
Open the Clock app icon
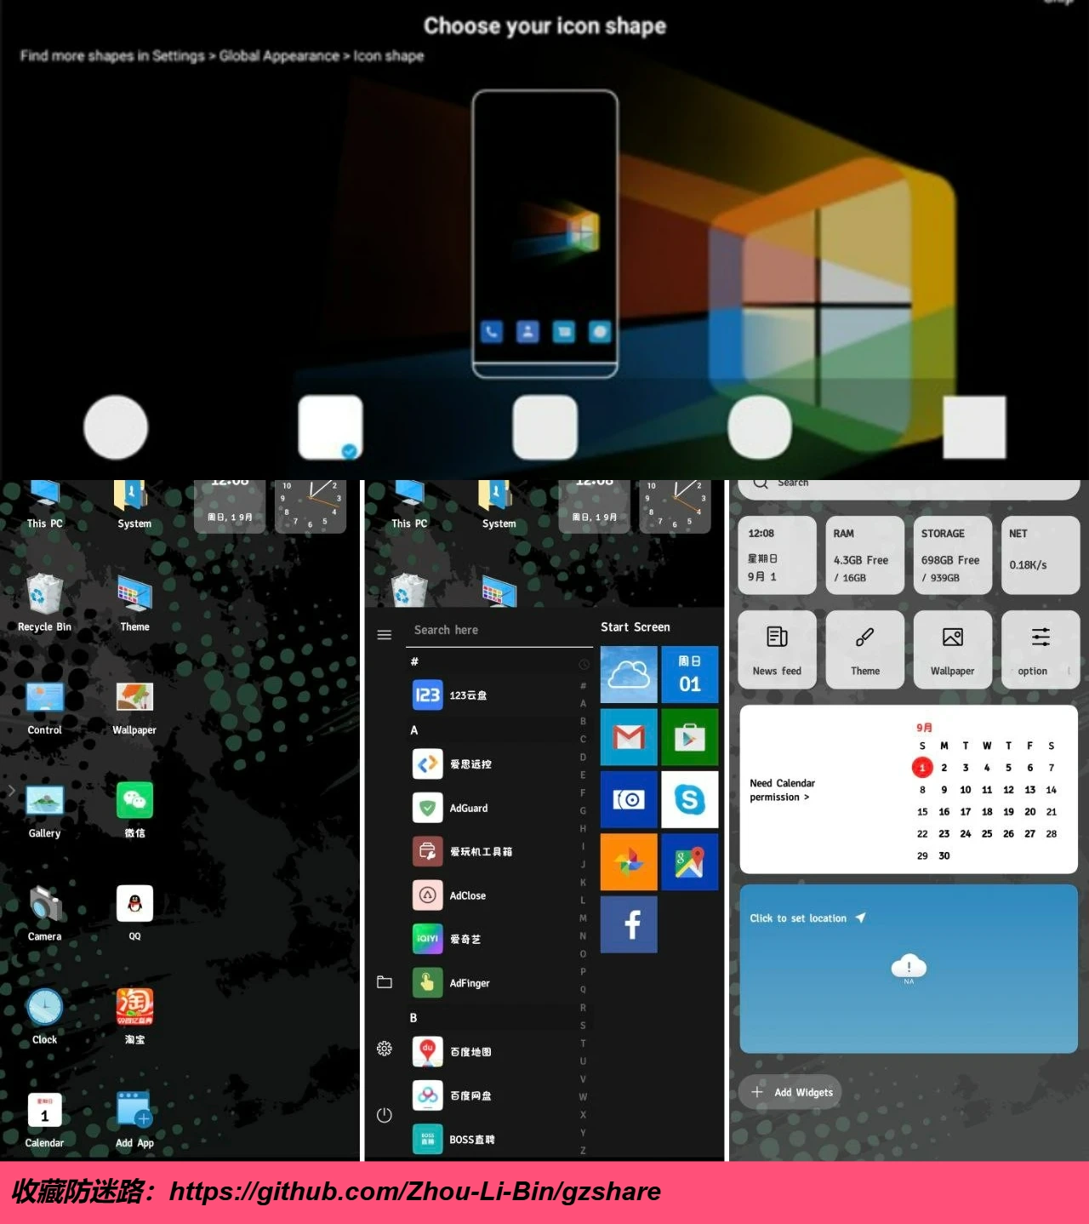pyautogui.click(x=44, y=1016)
